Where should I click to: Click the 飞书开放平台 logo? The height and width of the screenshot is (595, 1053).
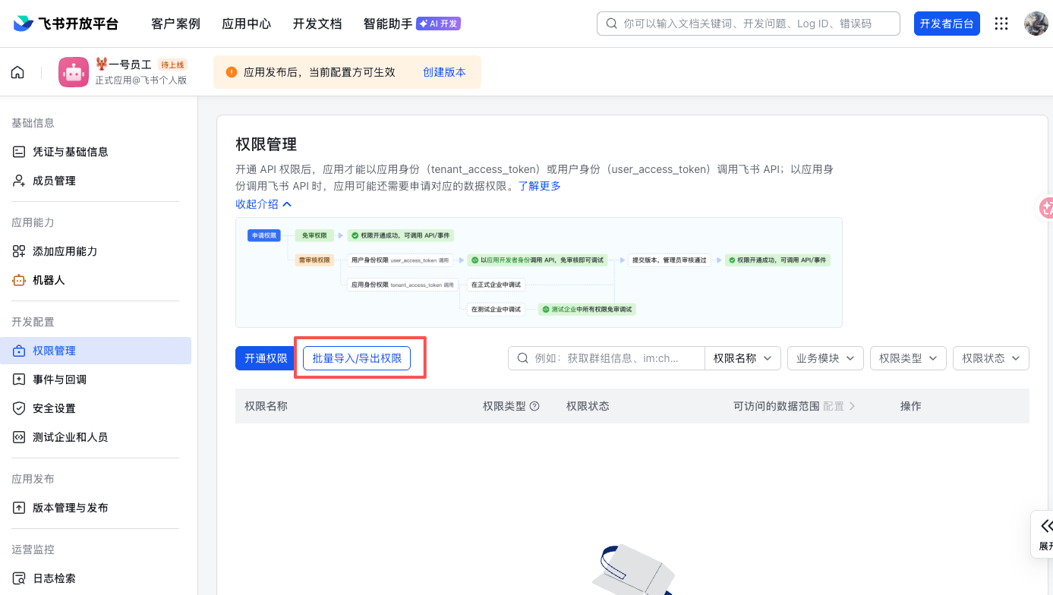(65, 24)
